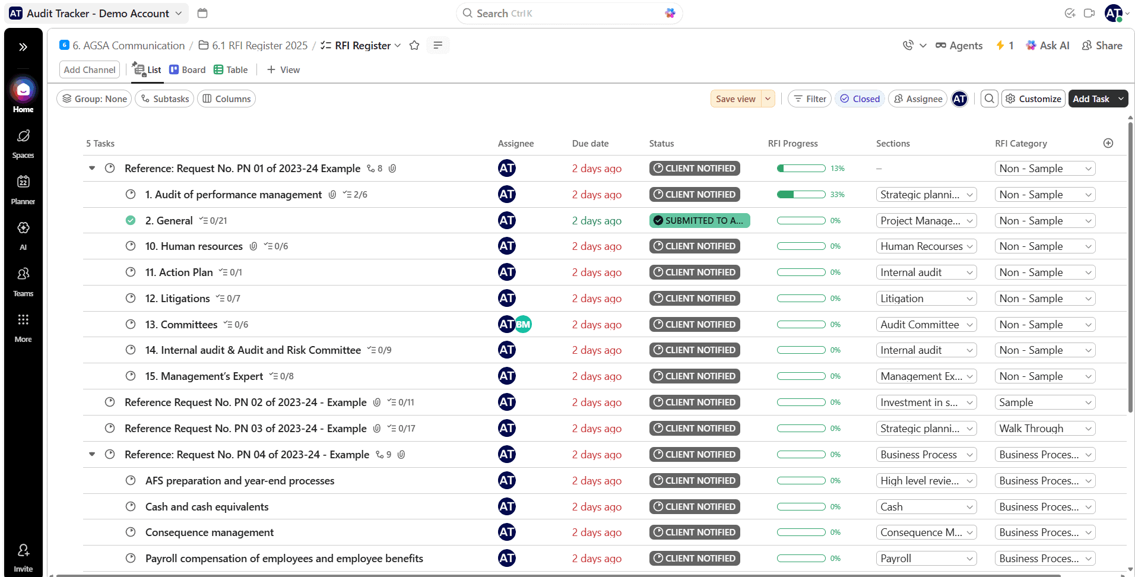This screenshot has height=577, width=1135.
Task: Open Spaces in the sidebar
Action: click(23, 144)
